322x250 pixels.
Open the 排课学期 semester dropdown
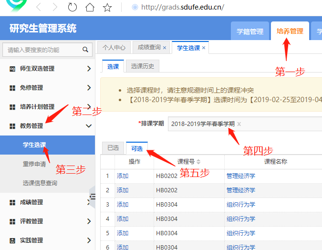277,124
